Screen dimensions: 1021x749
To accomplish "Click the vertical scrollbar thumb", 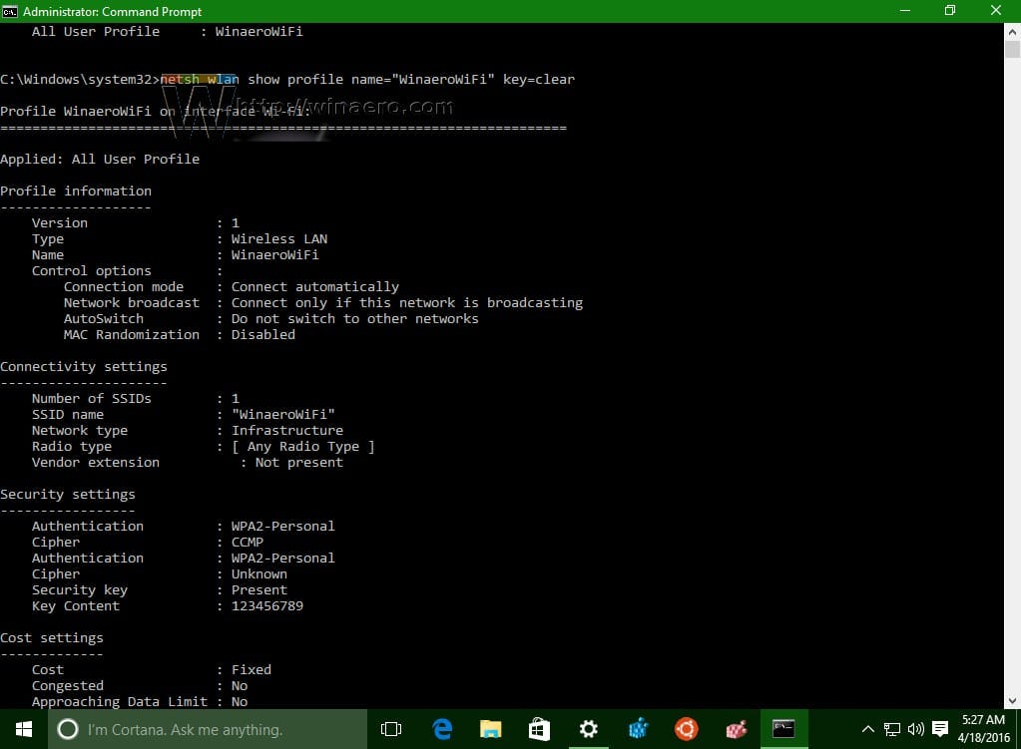I will pos(1012,50).
